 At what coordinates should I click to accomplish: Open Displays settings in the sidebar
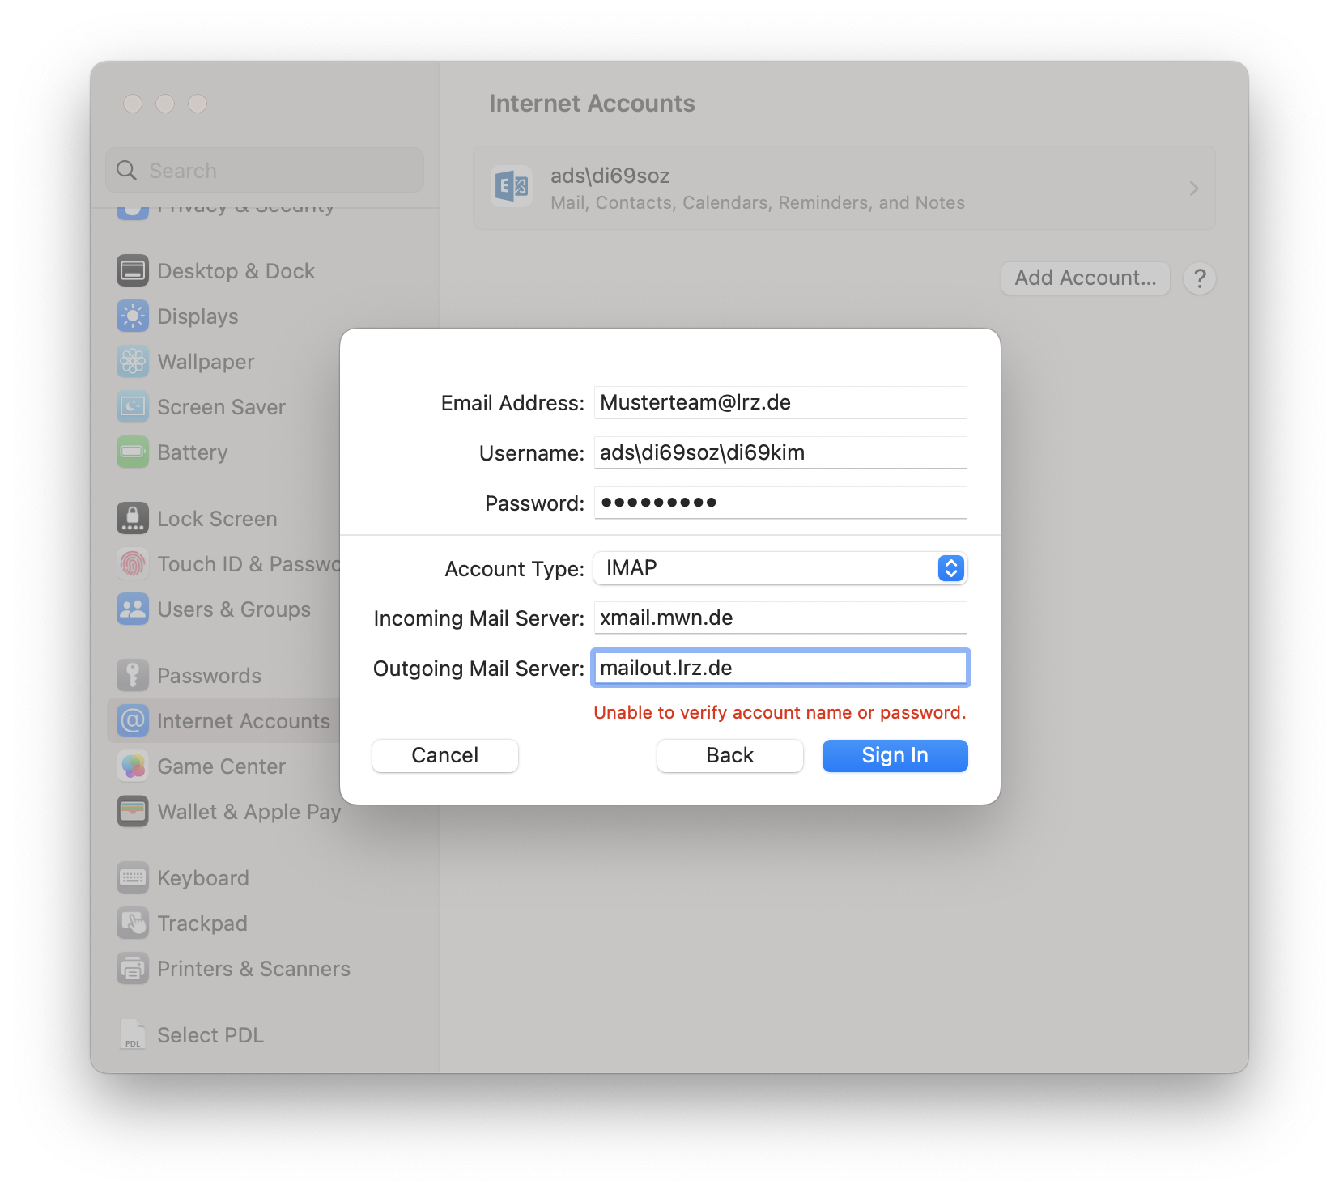132,316
